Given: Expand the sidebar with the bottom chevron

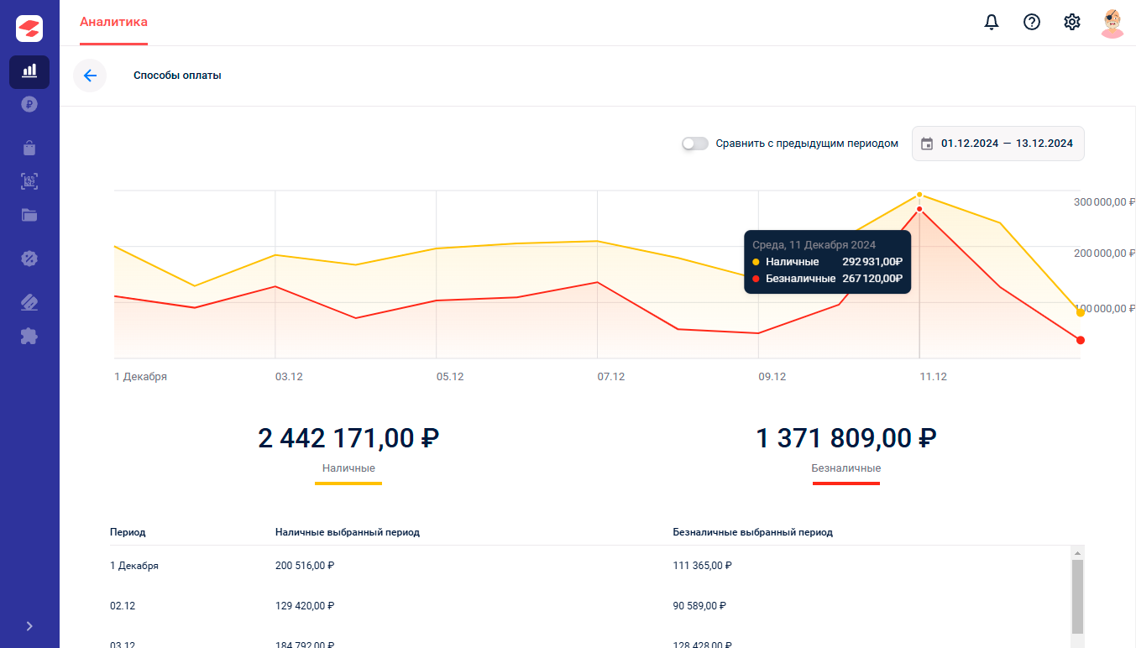Looking at the screenshot, I should [x=29, y=626].
